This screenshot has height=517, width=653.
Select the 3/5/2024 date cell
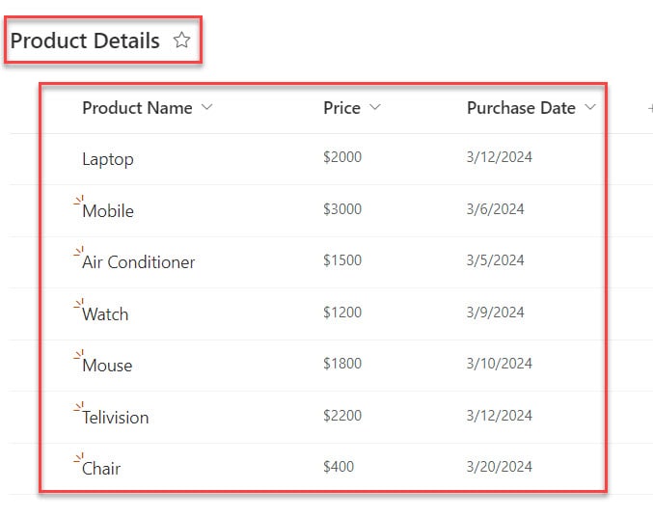click(x=495, y=260)
